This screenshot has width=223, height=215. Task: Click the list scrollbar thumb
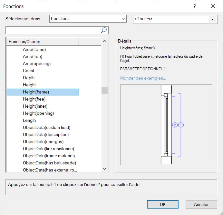[x=104, y=91]
